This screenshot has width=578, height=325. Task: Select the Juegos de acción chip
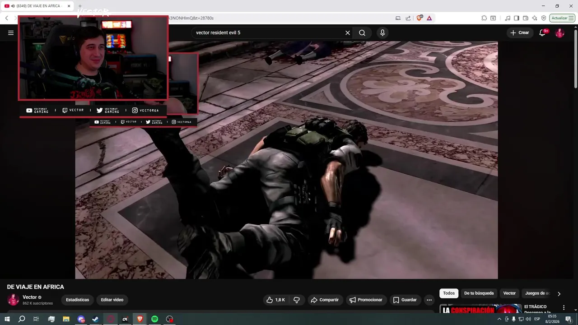pyautogui.click(x=537, y=293)
